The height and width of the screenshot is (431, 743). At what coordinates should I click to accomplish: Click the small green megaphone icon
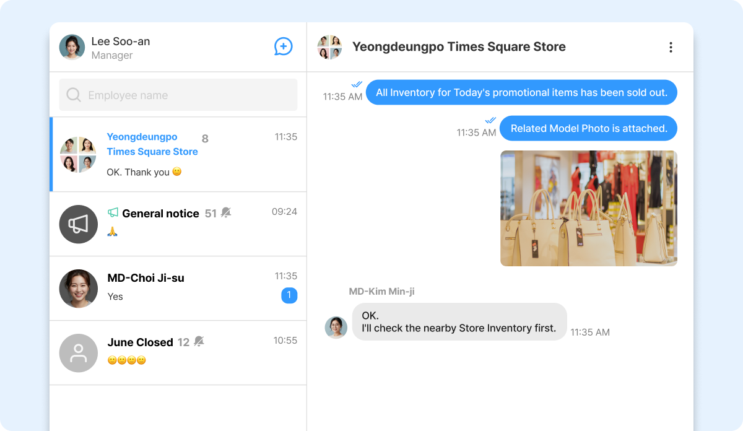pos(113,212)
